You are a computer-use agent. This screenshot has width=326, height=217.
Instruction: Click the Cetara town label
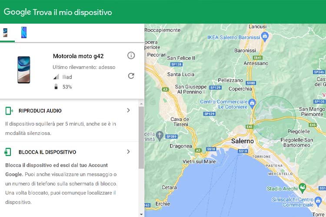coord(169,187)
